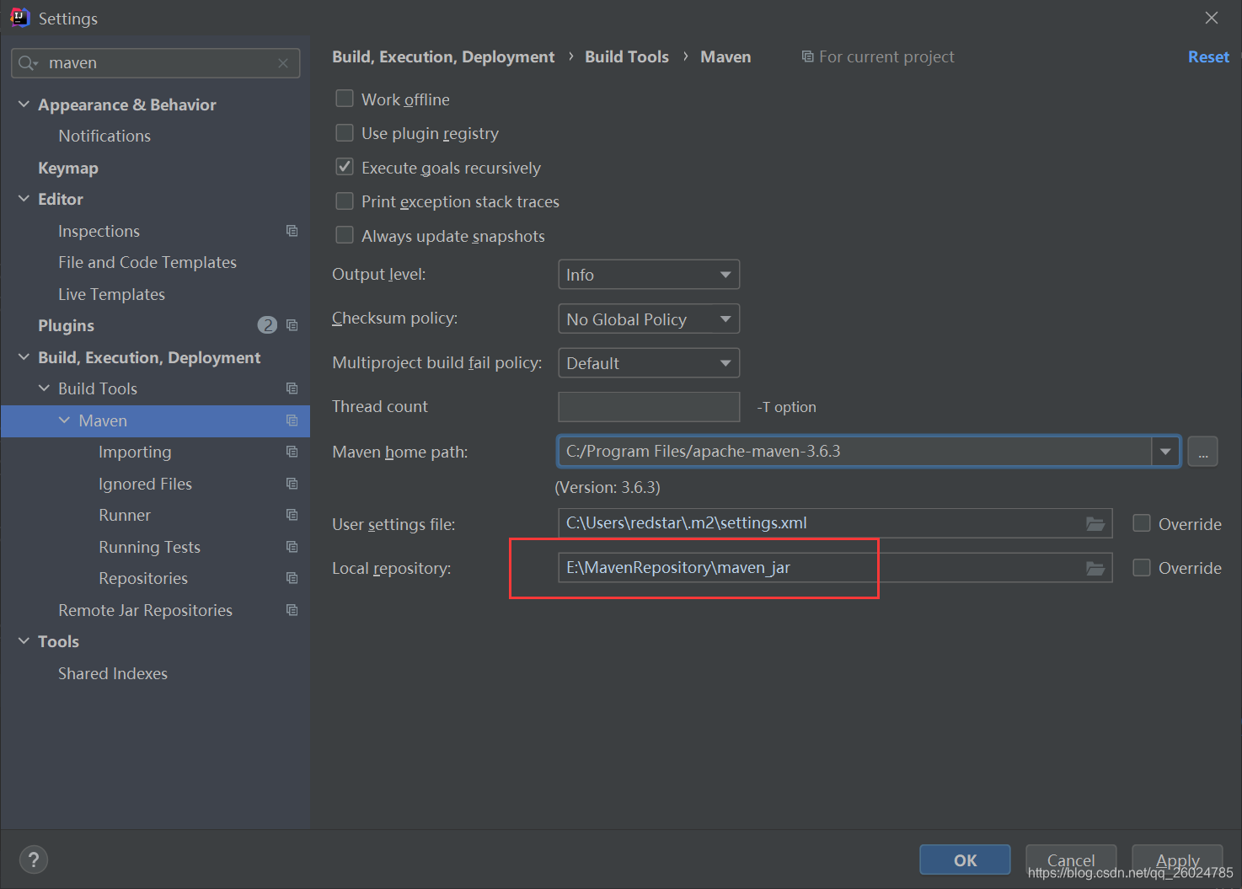Click project-level icon next to Importing
The height and width of the screenshot is (889, 1242).
click(292, 452)
